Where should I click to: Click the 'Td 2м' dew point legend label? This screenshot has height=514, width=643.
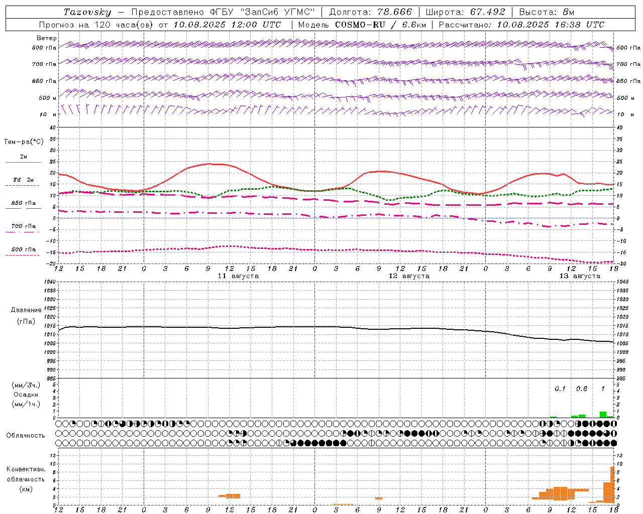23,180
